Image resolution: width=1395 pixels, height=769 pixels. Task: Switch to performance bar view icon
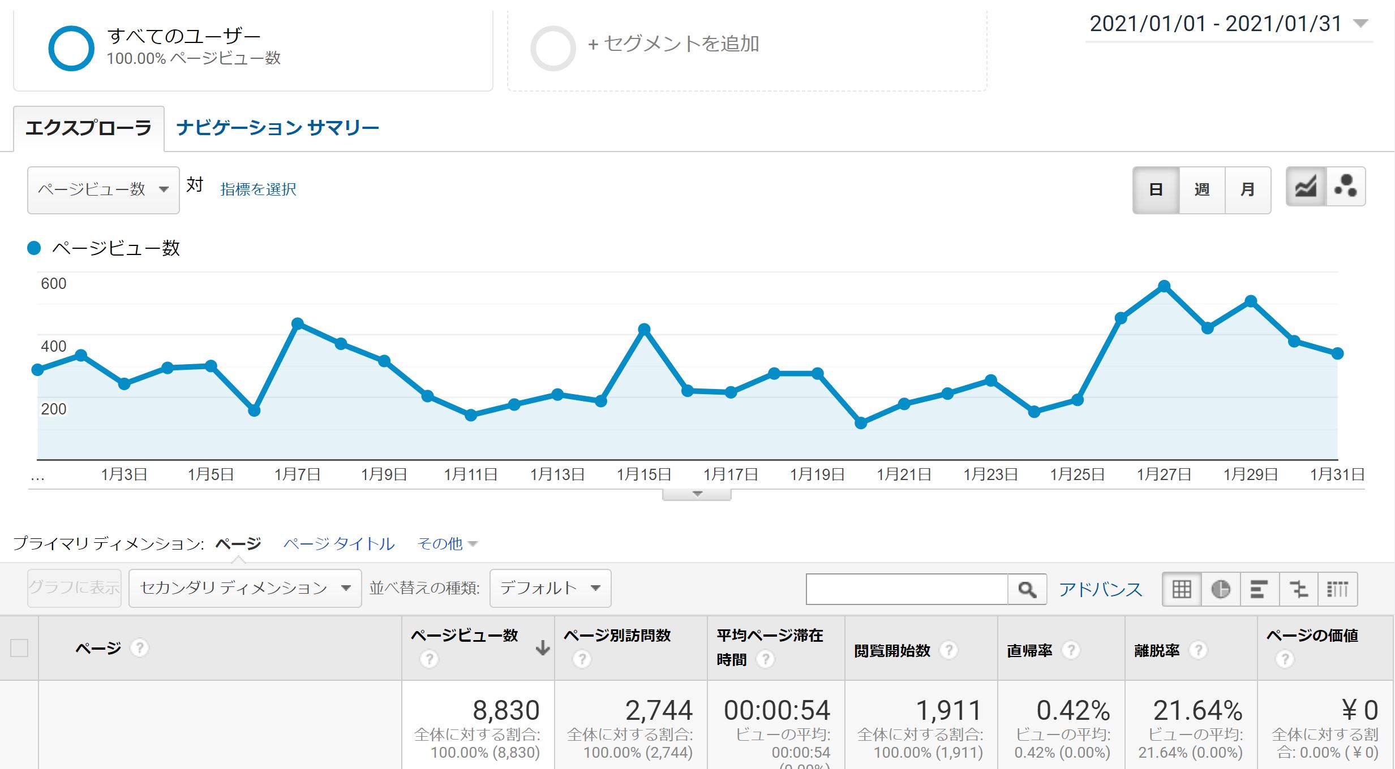1259,589
